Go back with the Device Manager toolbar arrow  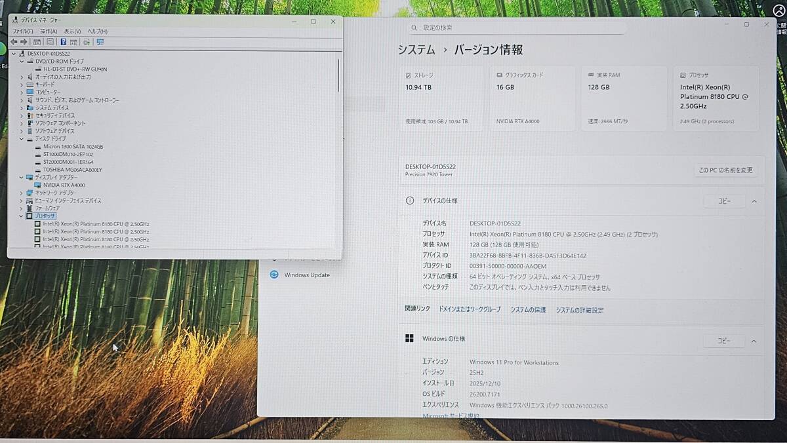click(14, 42)
